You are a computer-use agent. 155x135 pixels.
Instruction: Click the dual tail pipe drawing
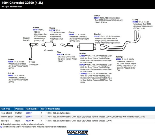[x=120, y=40]
